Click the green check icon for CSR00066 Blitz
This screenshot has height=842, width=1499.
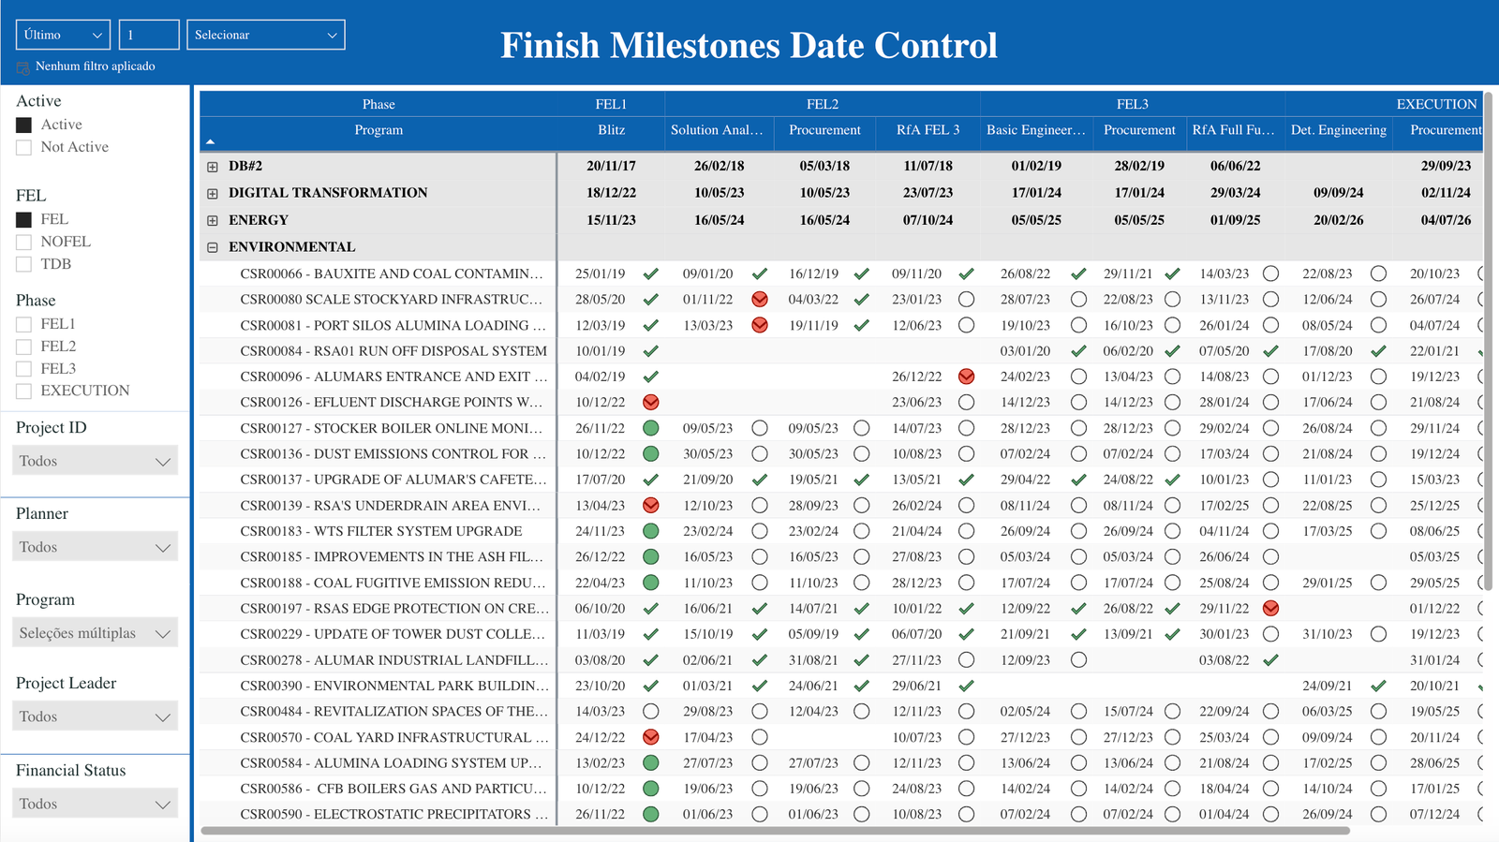(650, 274)
